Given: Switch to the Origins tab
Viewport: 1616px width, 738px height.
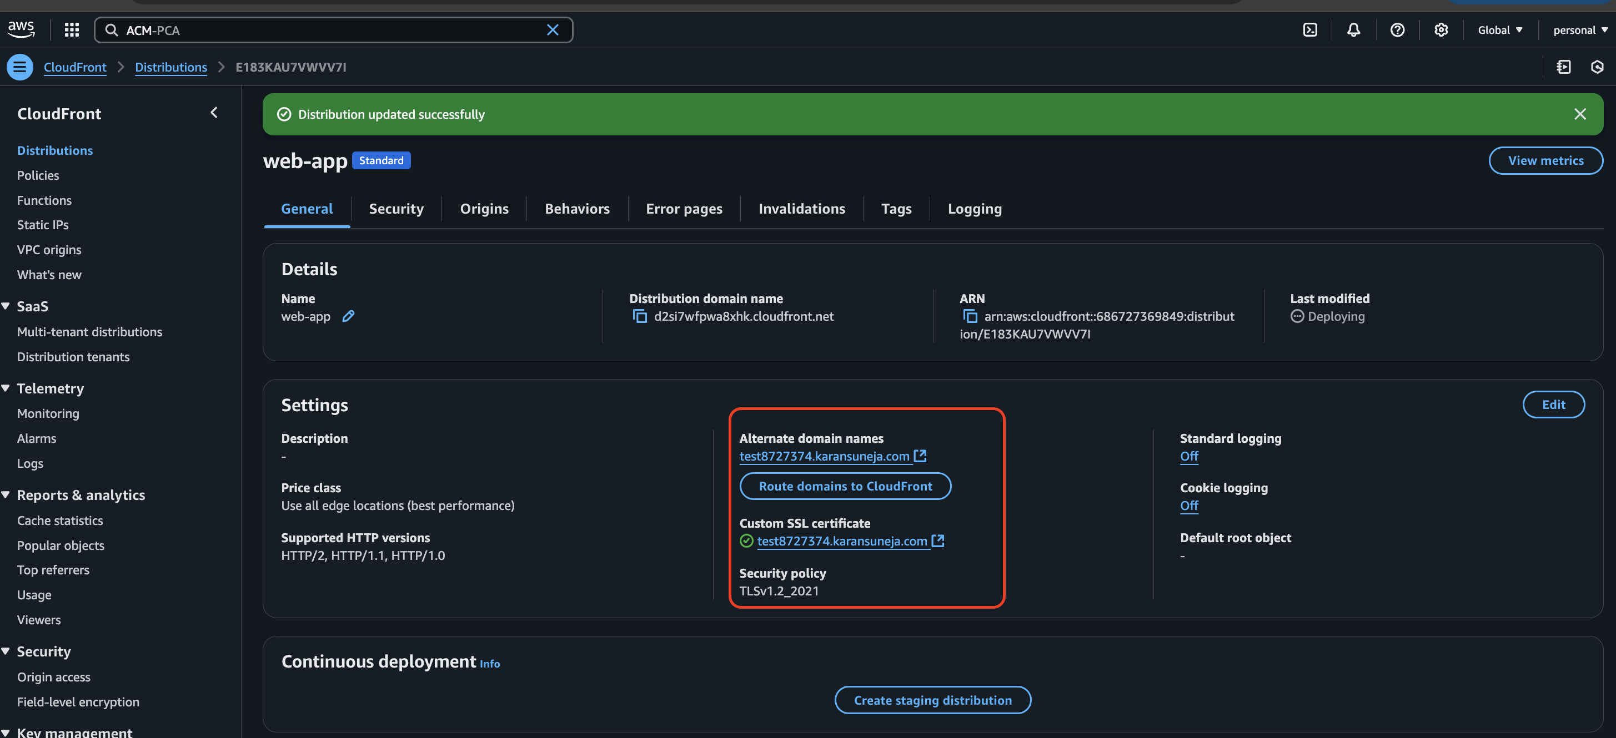Looking at the screenshot, I should click(x=484, y=209).
